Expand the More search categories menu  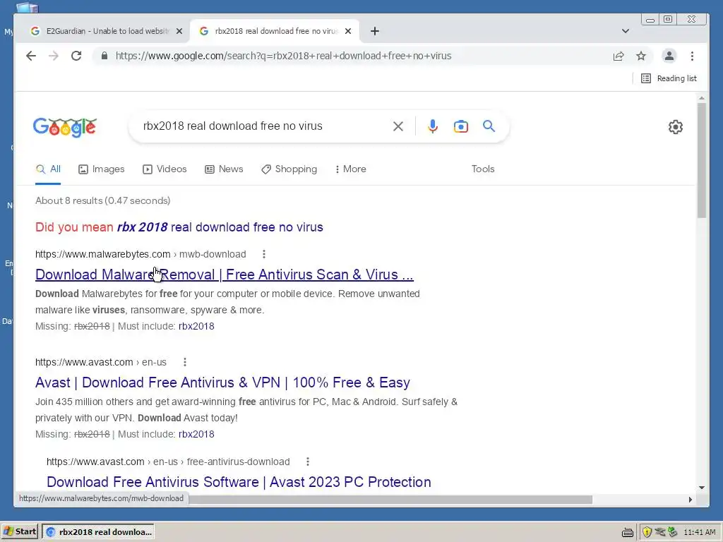coord(350,169)
